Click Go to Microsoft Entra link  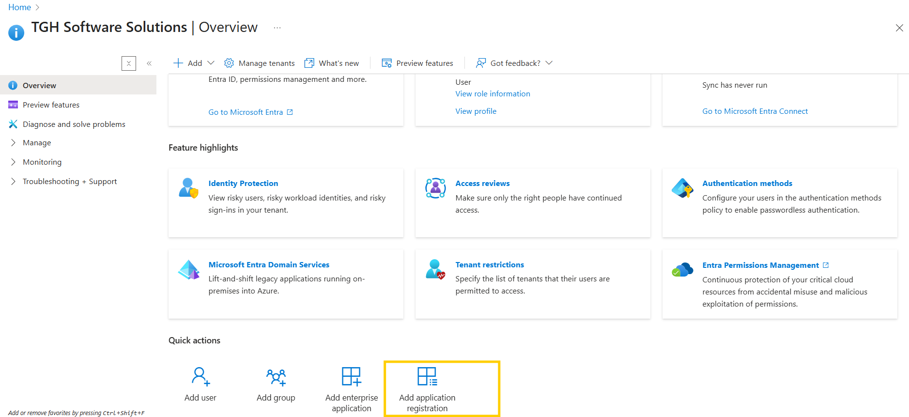(x=246, y=112)
